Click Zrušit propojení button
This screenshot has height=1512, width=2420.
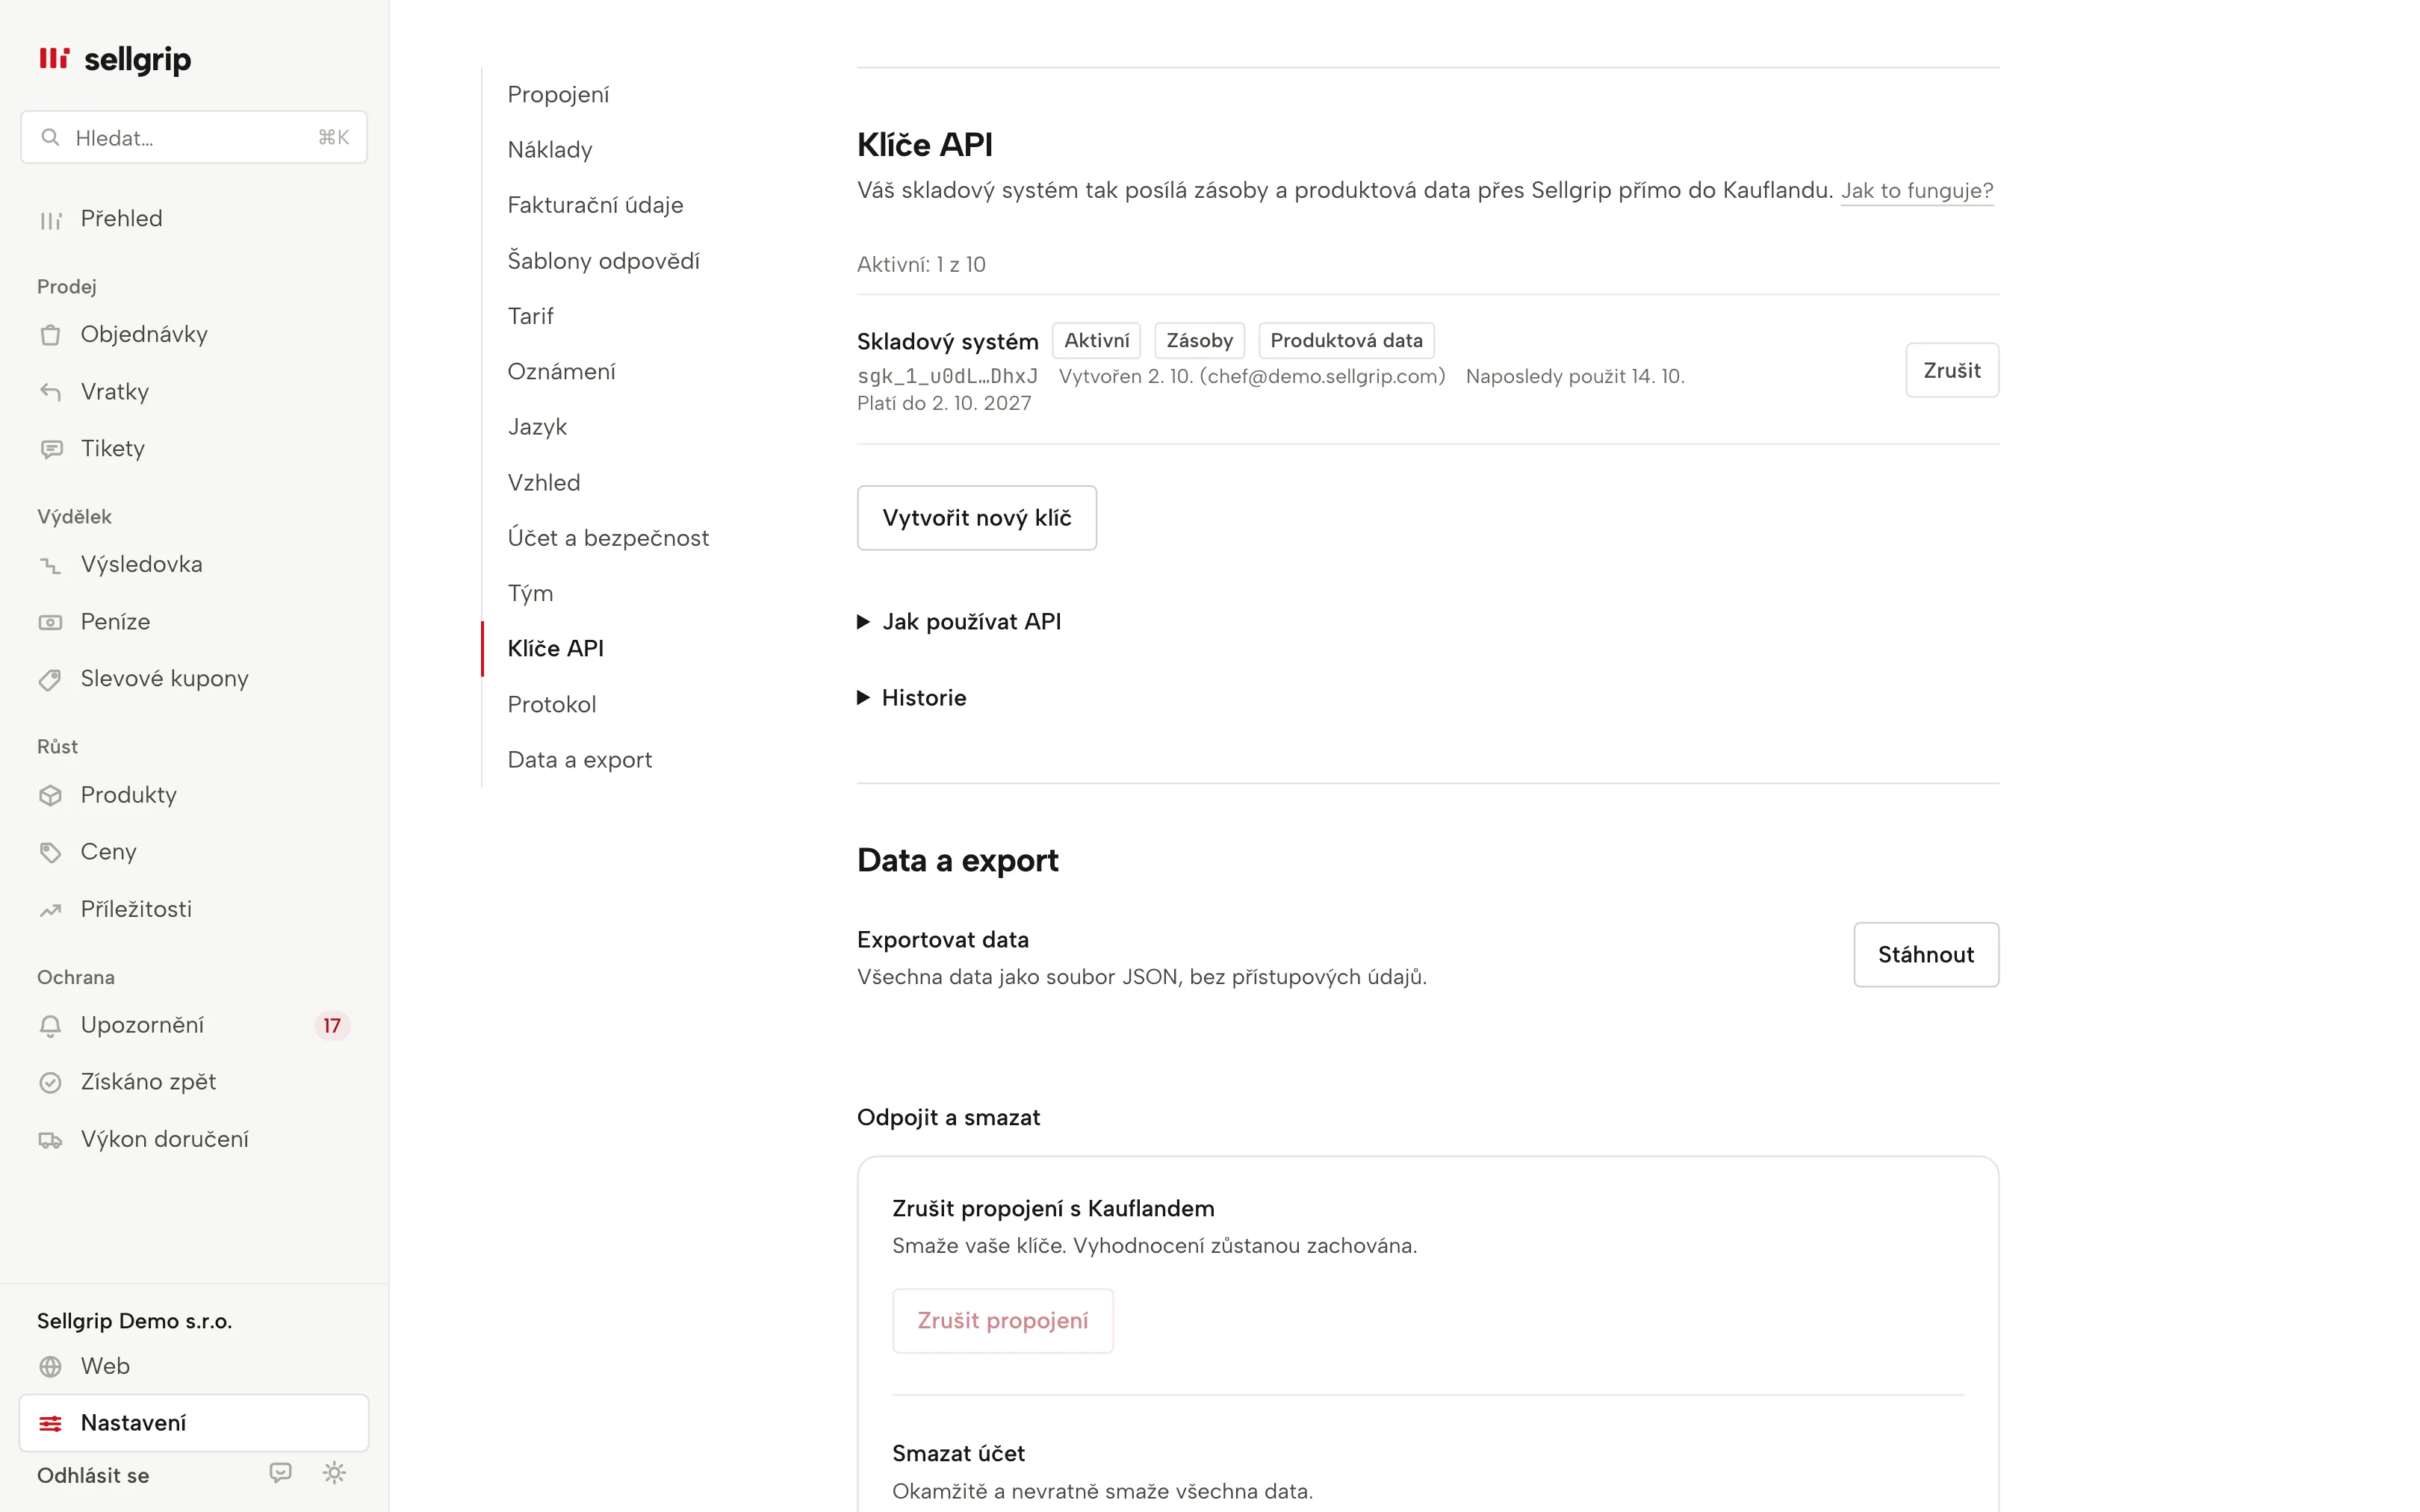tap(1003, 1321)
